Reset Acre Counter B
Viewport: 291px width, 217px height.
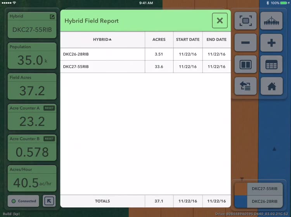coord(49,139)
